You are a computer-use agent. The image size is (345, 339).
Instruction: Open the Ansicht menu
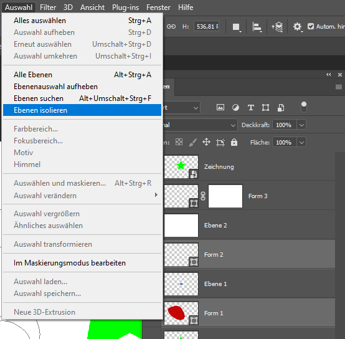point(92,7)
